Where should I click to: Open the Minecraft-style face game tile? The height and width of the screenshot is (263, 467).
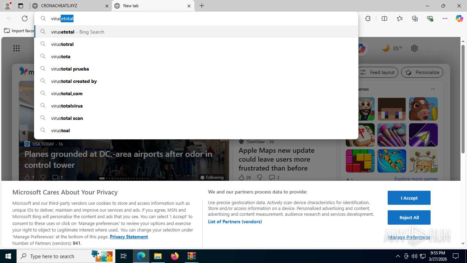(392, 109)
